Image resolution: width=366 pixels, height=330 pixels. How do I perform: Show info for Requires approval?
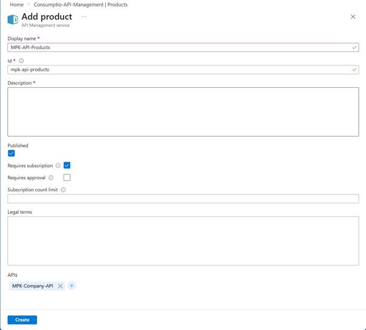pos(51,178)
